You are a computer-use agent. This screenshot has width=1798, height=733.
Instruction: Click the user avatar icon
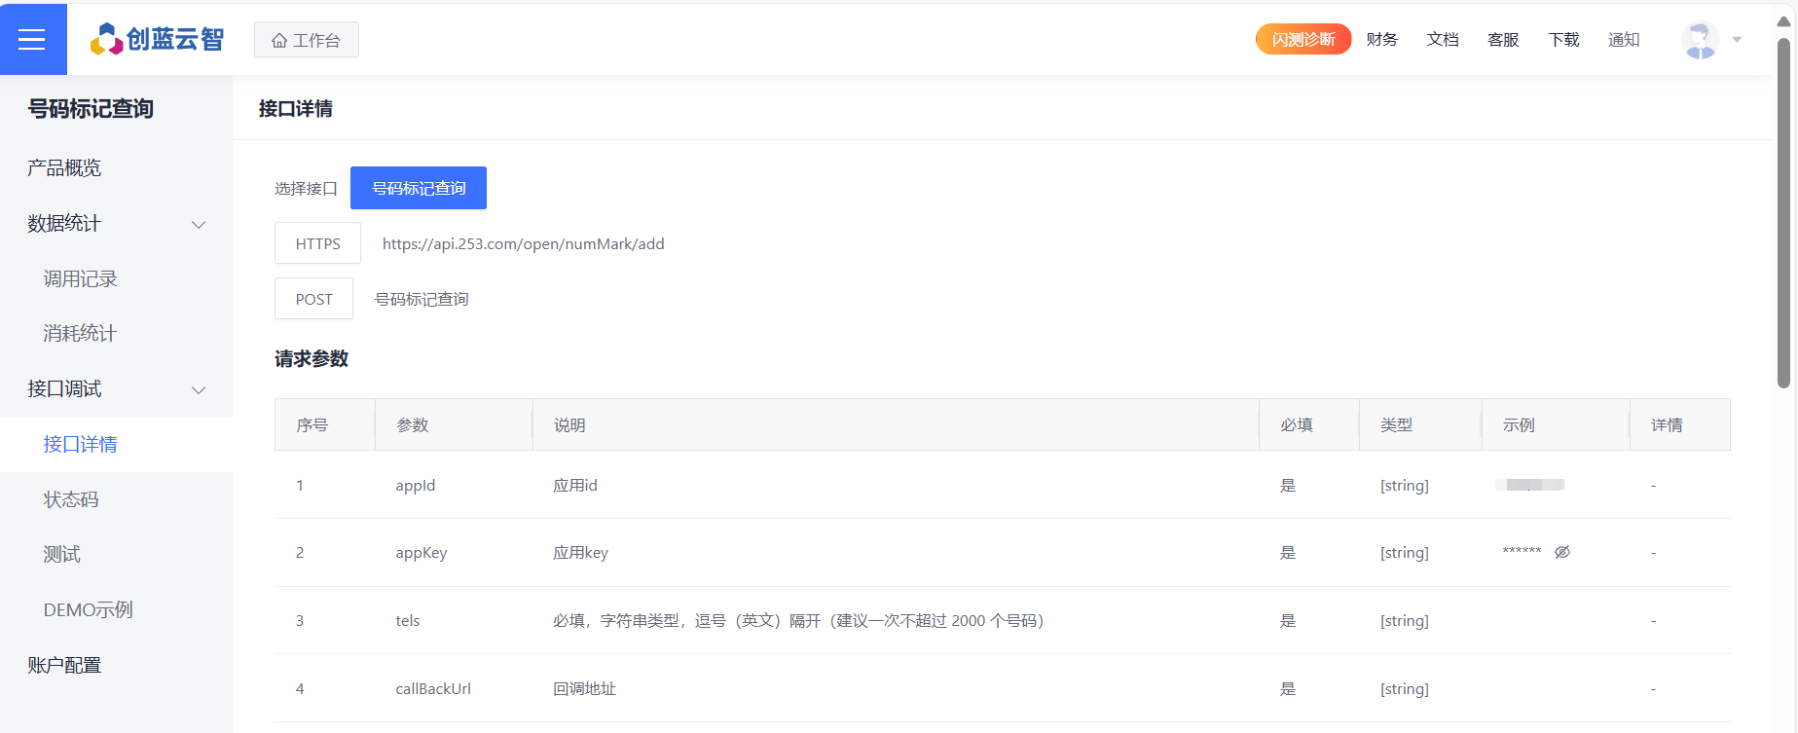[1700, 40]
